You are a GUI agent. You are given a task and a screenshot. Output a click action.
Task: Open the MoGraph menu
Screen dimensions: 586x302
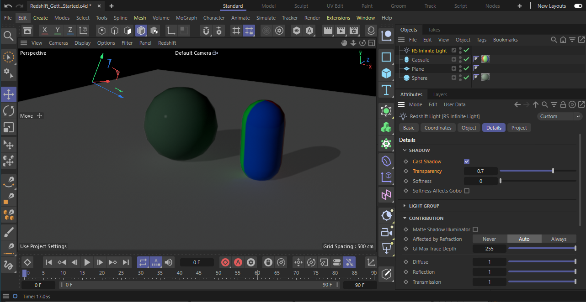click(x=186, y=18)
